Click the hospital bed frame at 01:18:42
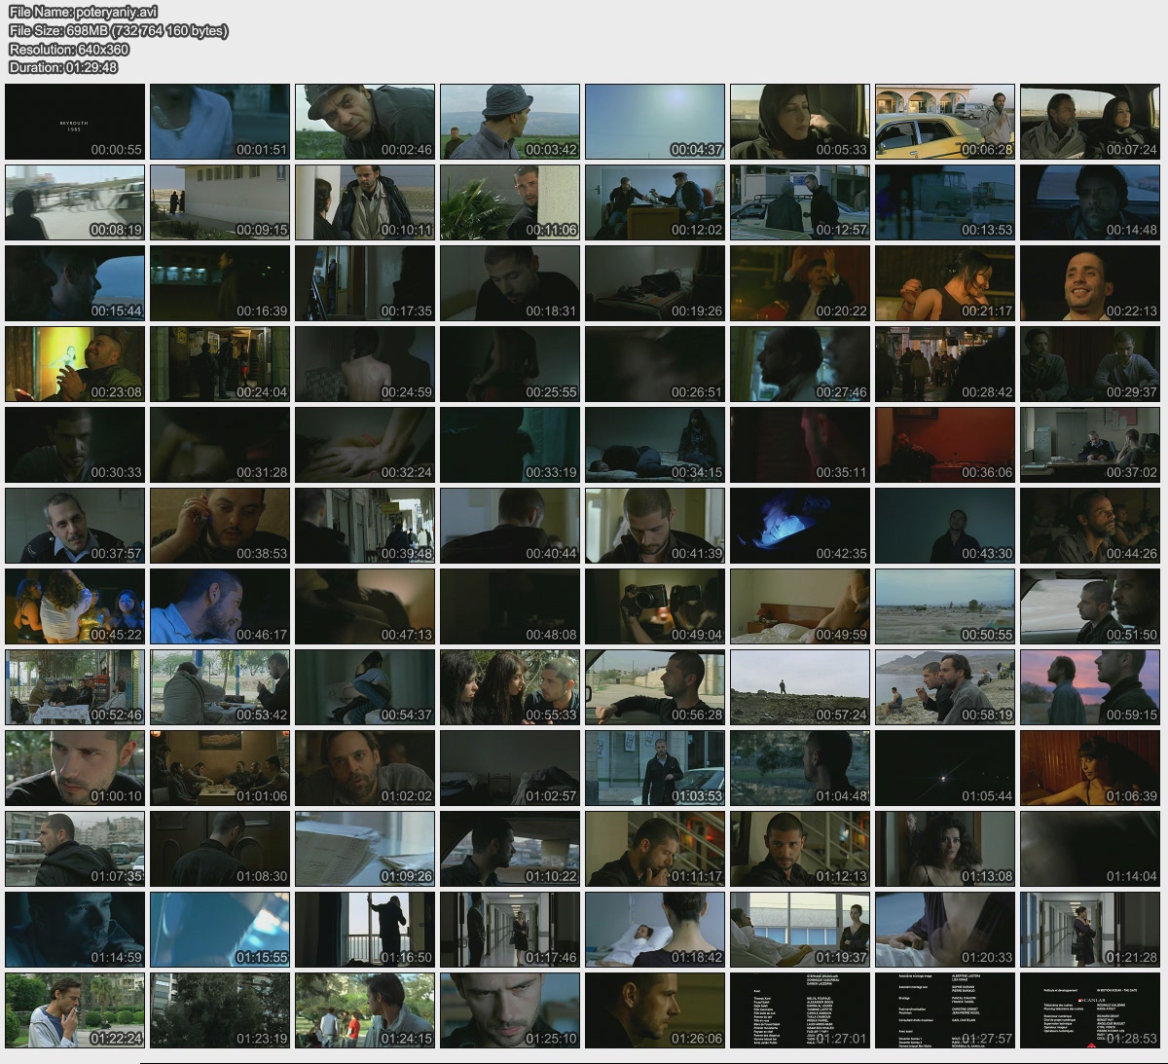The image size is (1168, 1064). (x=655, y=930)
